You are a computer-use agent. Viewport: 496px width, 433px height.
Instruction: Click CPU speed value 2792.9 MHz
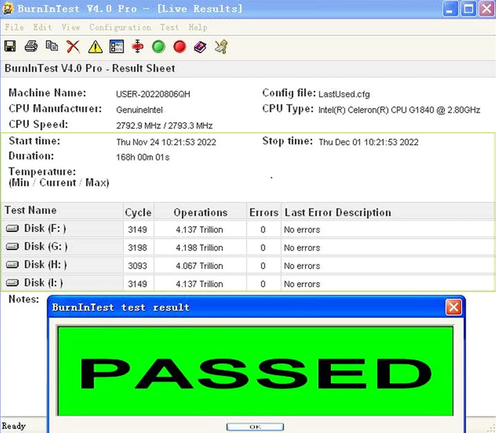(x=138, y=126)
